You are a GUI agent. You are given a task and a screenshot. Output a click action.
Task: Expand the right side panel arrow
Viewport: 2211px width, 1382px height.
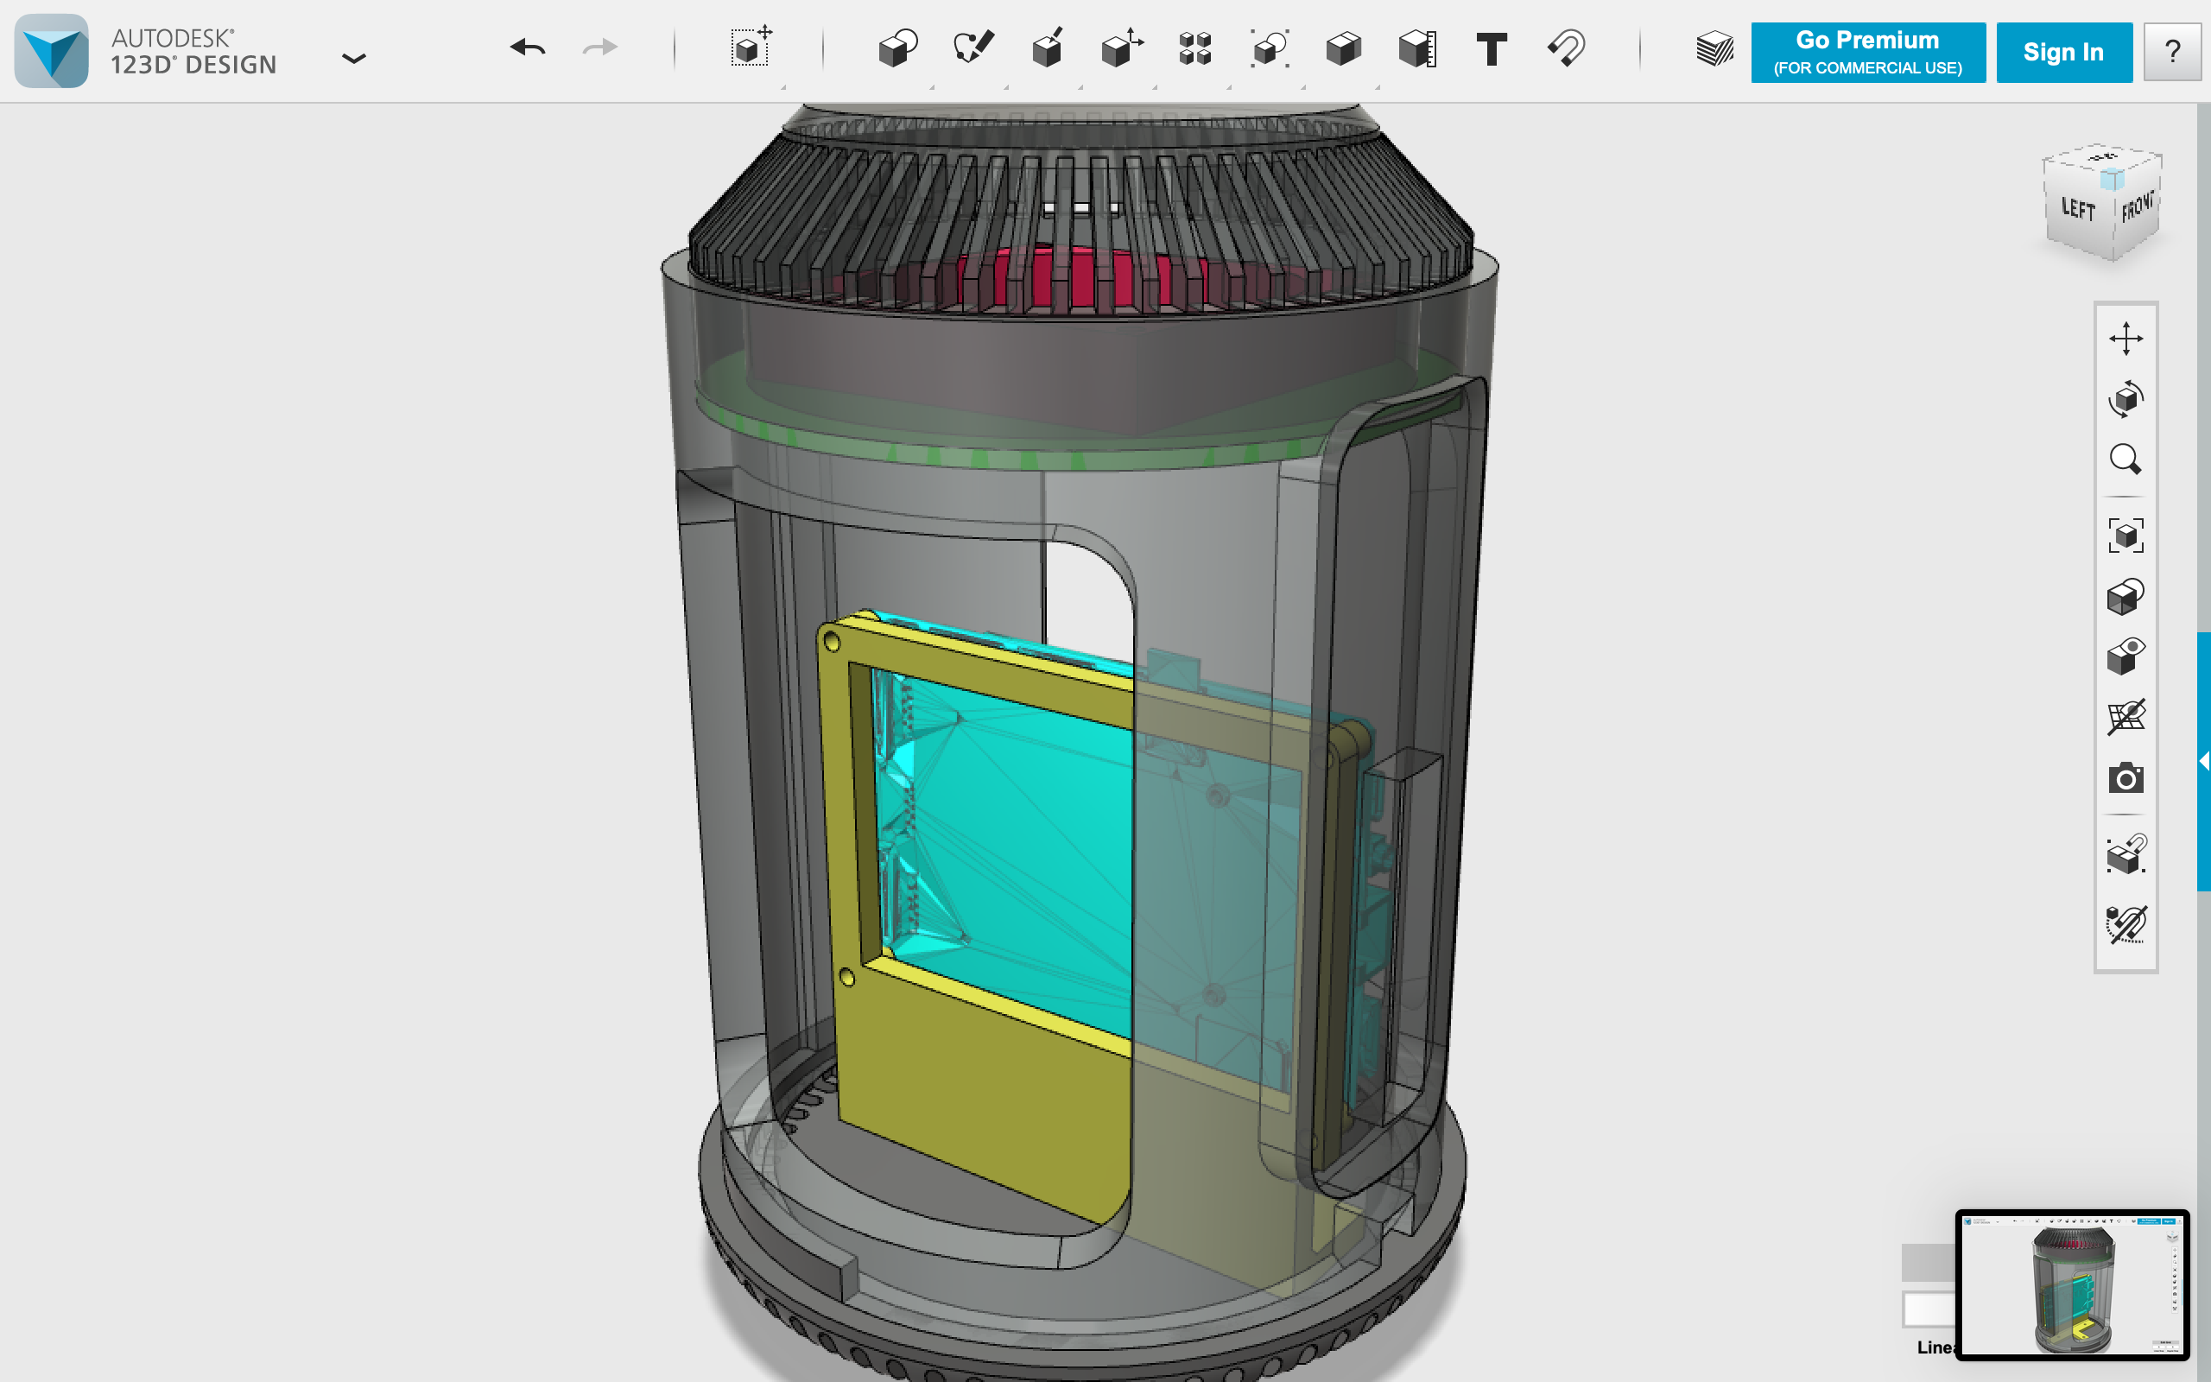tap(2204, 761)
